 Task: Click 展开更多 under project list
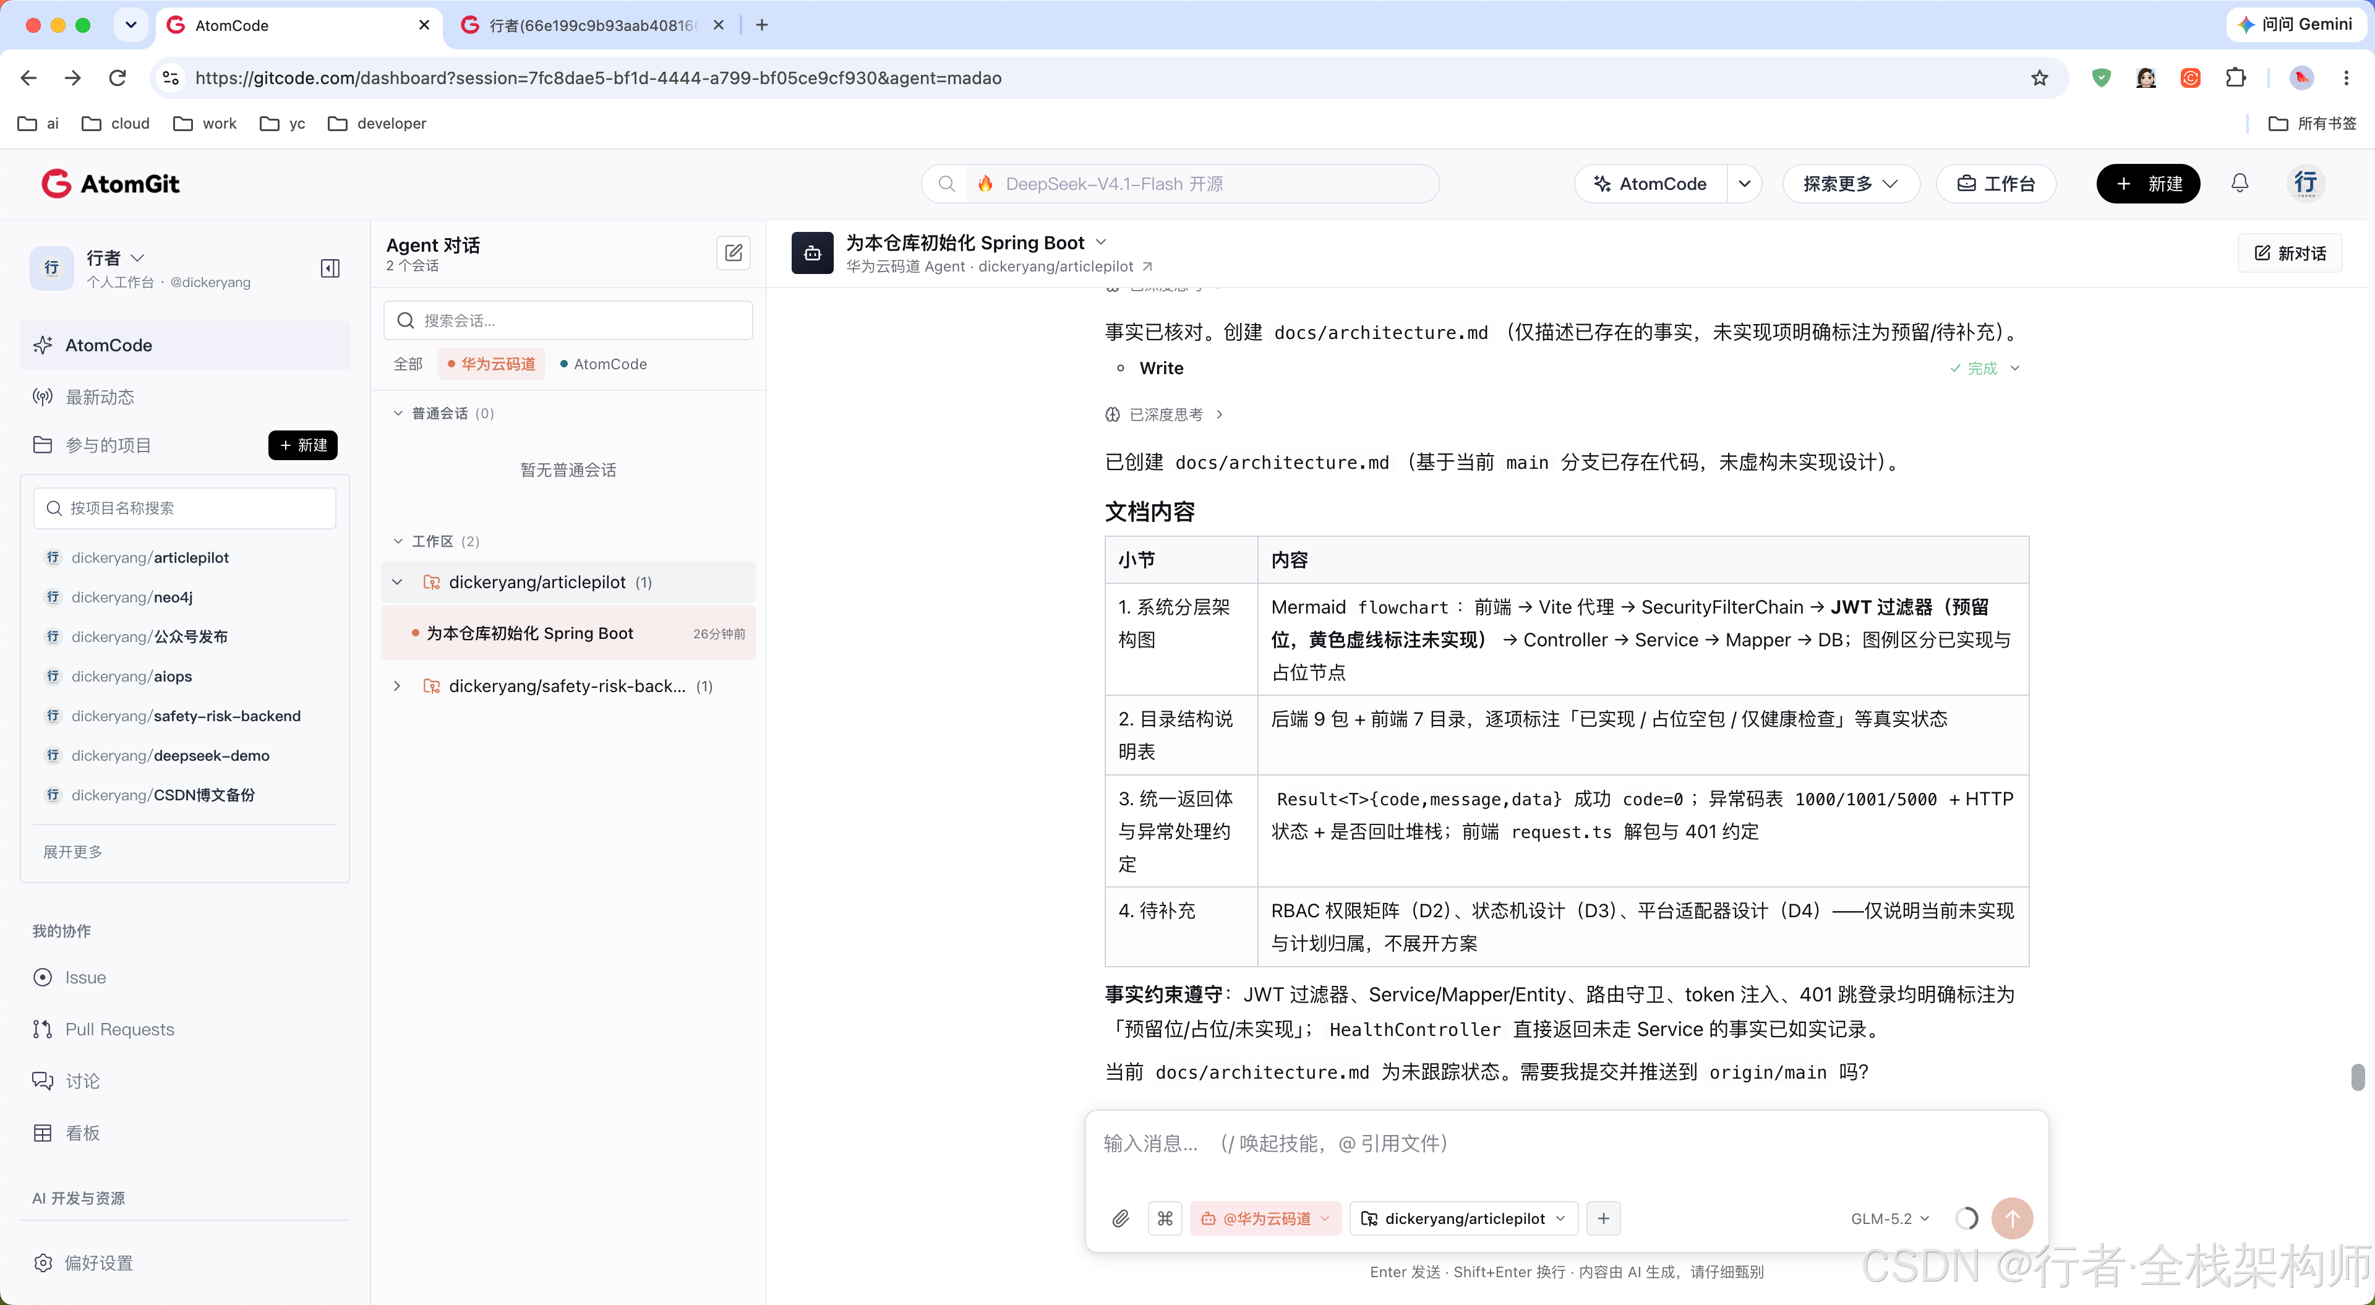pos(73,852)
